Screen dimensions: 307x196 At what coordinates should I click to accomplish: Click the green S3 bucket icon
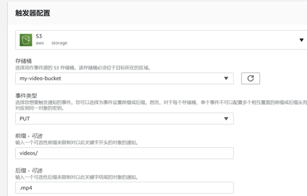[x=26, y=40]
